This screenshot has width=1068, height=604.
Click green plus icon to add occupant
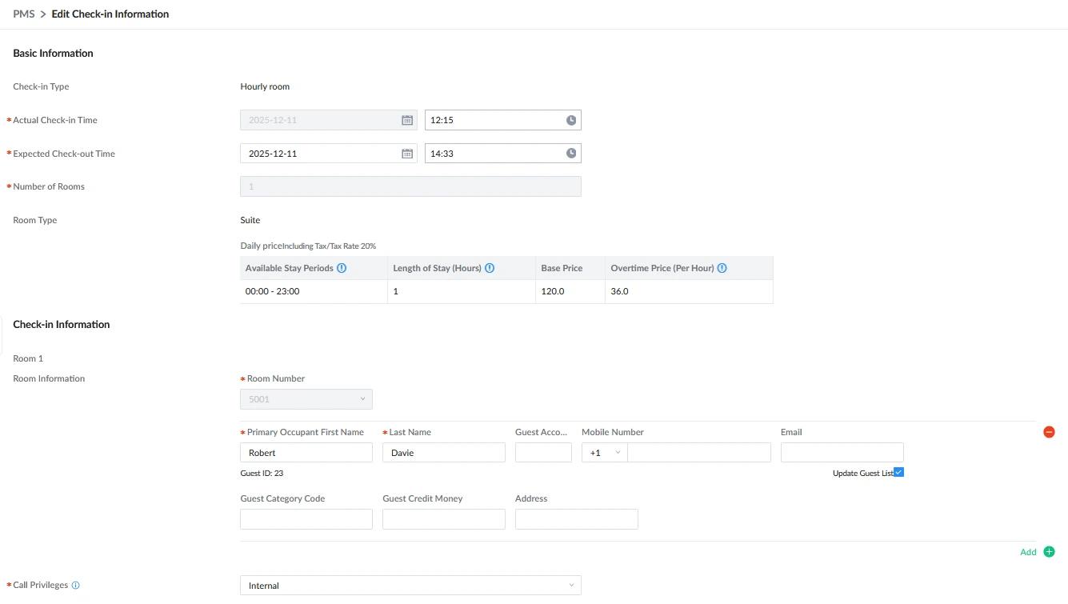(x=1050, y=552)
